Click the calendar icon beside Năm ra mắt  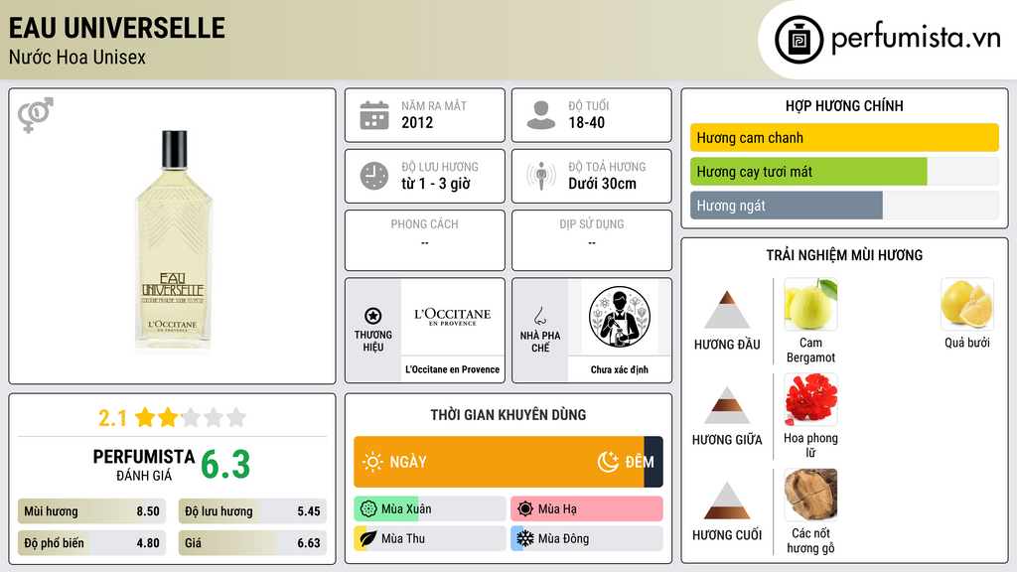[x=374, y=115]
